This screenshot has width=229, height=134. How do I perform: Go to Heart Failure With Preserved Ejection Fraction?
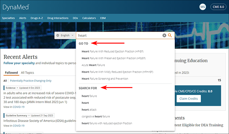113,58
